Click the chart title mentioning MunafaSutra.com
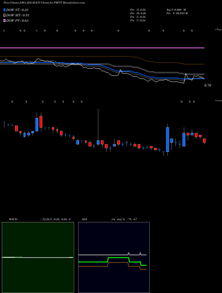The height and width of the screenshot is (293, 222). pyautogui.click(x=44, y=3)
